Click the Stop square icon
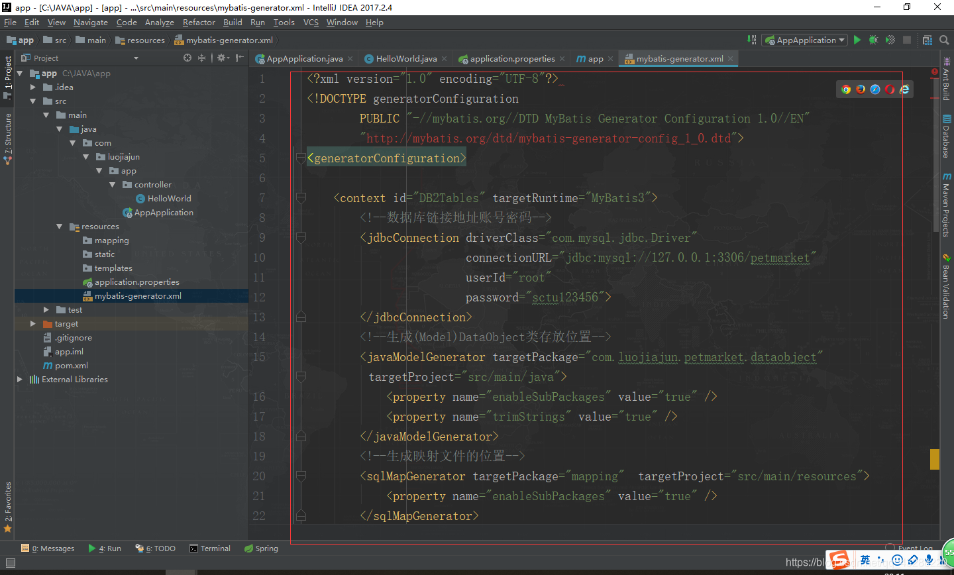This screenshot has width=954, height=575. click(x=907, y=40)
